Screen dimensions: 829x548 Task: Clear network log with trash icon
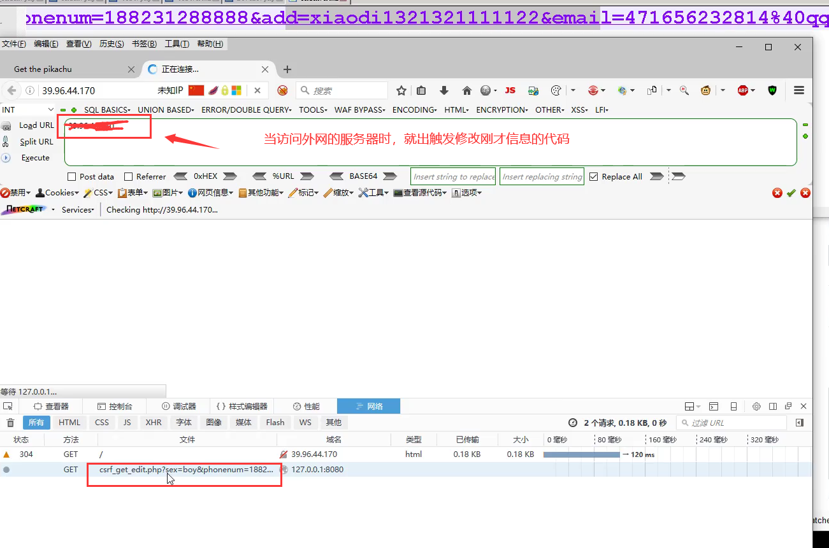(10, 423)
